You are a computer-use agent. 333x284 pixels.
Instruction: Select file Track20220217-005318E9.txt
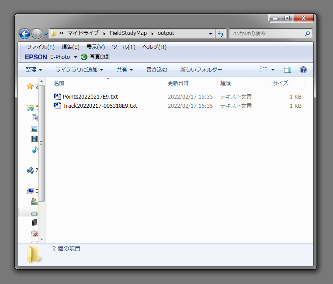tap(100, 106)
